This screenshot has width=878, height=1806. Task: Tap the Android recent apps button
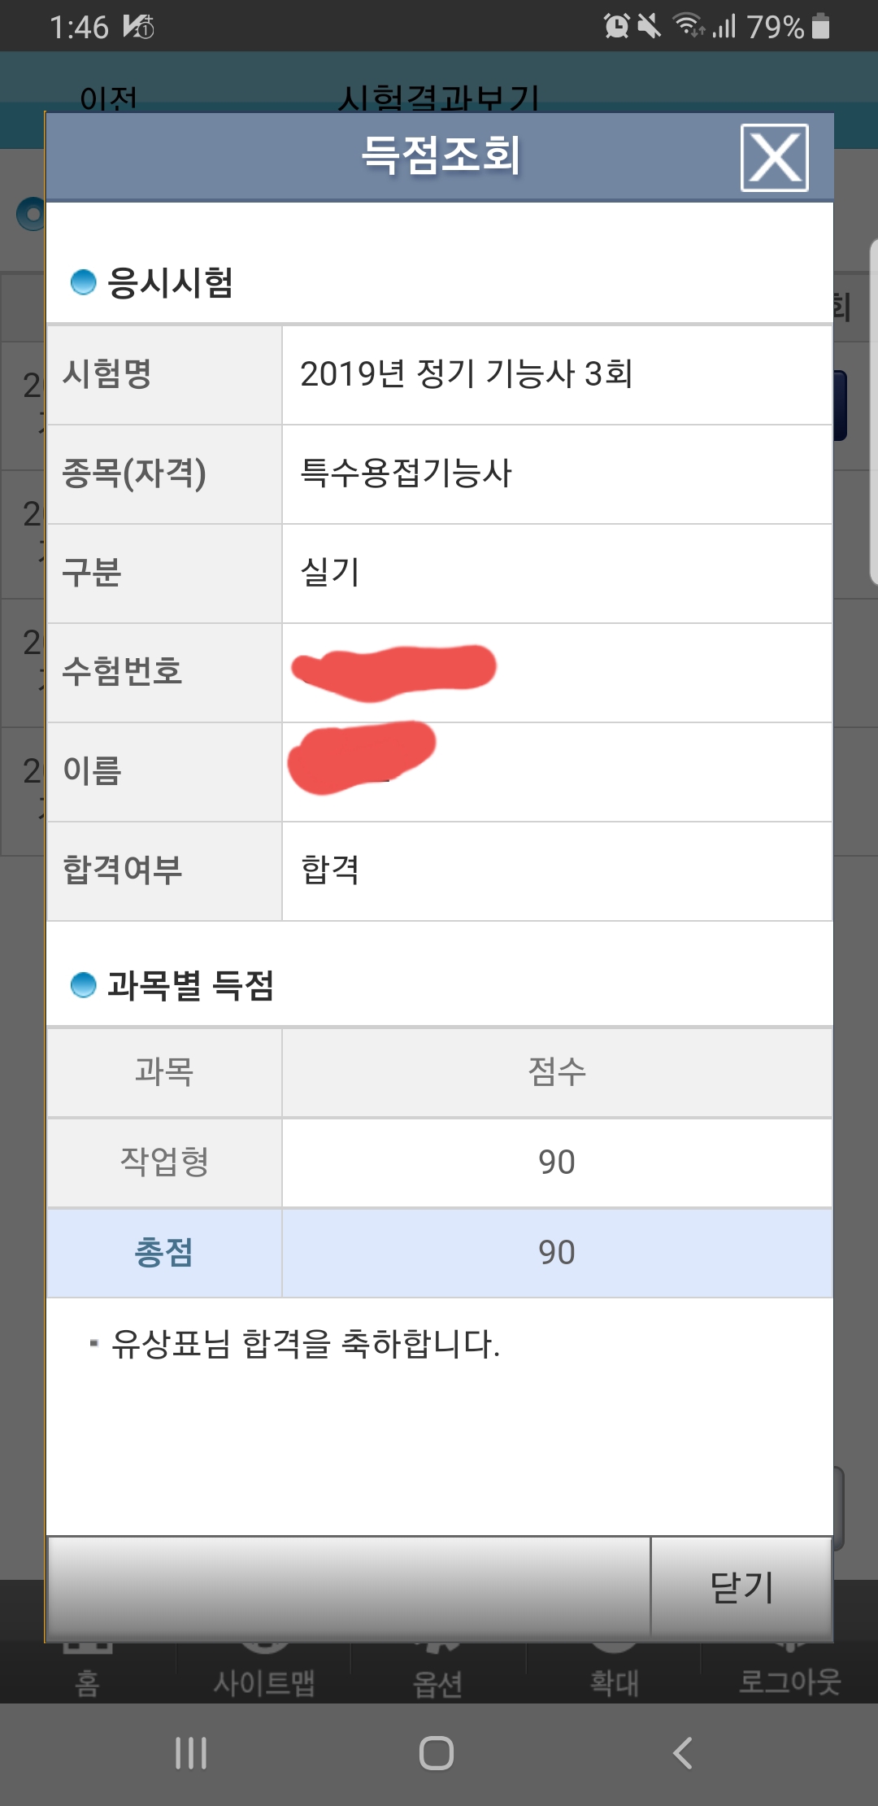pos(191,1753)
